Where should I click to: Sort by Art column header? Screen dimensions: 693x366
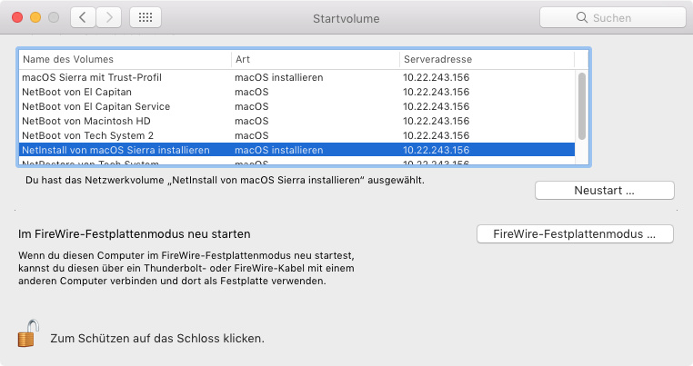tap(314, 59)
